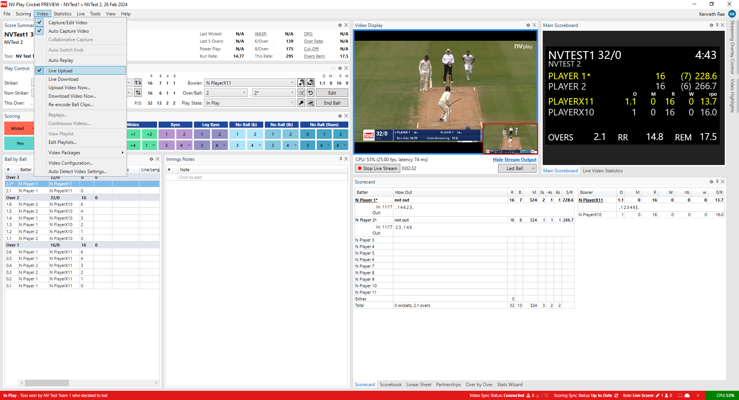This screenshot has height=400, width=739.
Task: Click the key icon beside Play State
Action: (x=301, y=103)
